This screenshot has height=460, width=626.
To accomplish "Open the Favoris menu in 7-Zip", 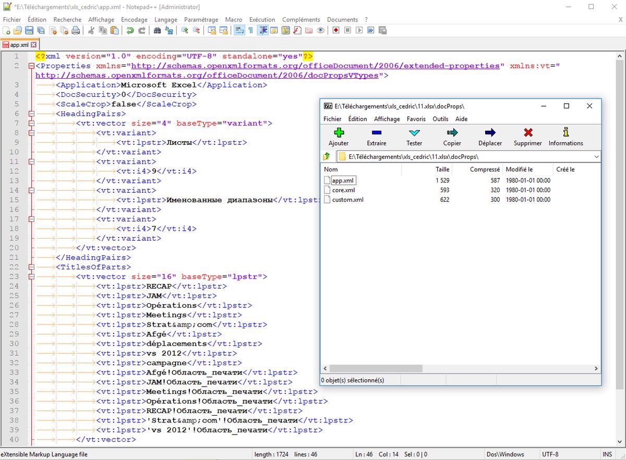I will [416, 119].
